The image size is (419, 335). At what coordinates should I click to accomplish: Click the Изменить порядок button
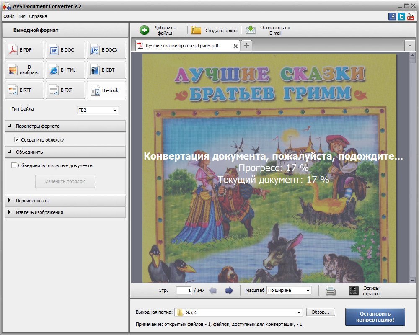point(65,181)
